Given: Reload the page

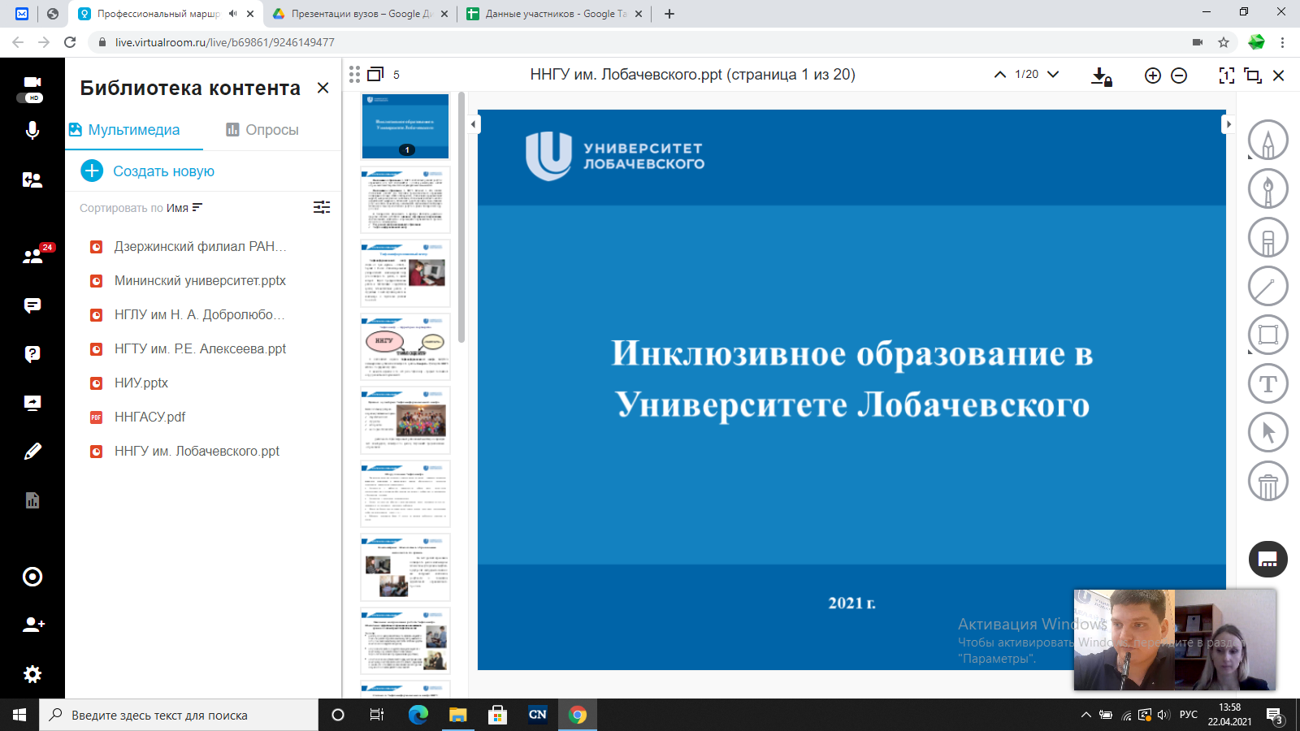Looking at the screenshot, I should (70, 42).
